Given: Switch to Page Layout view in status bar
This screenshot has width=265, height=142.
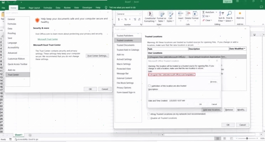Looking at the screenshot, I should pyautogui.click(x=224, y=138).
